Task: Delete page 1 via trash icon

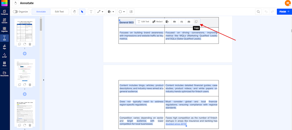Action: click(30, 44)
